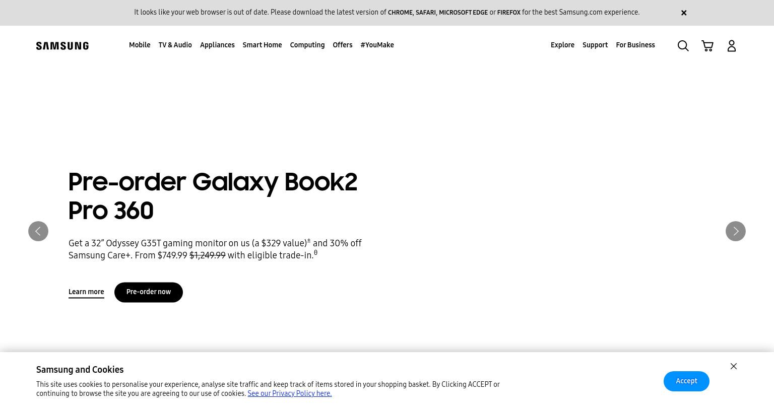Go to Samsung logo homepage
774x411 pixels.
62,46
